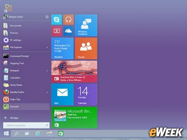Open Calculator
This screenshot has width=187, height=140.
click(26, 78)
